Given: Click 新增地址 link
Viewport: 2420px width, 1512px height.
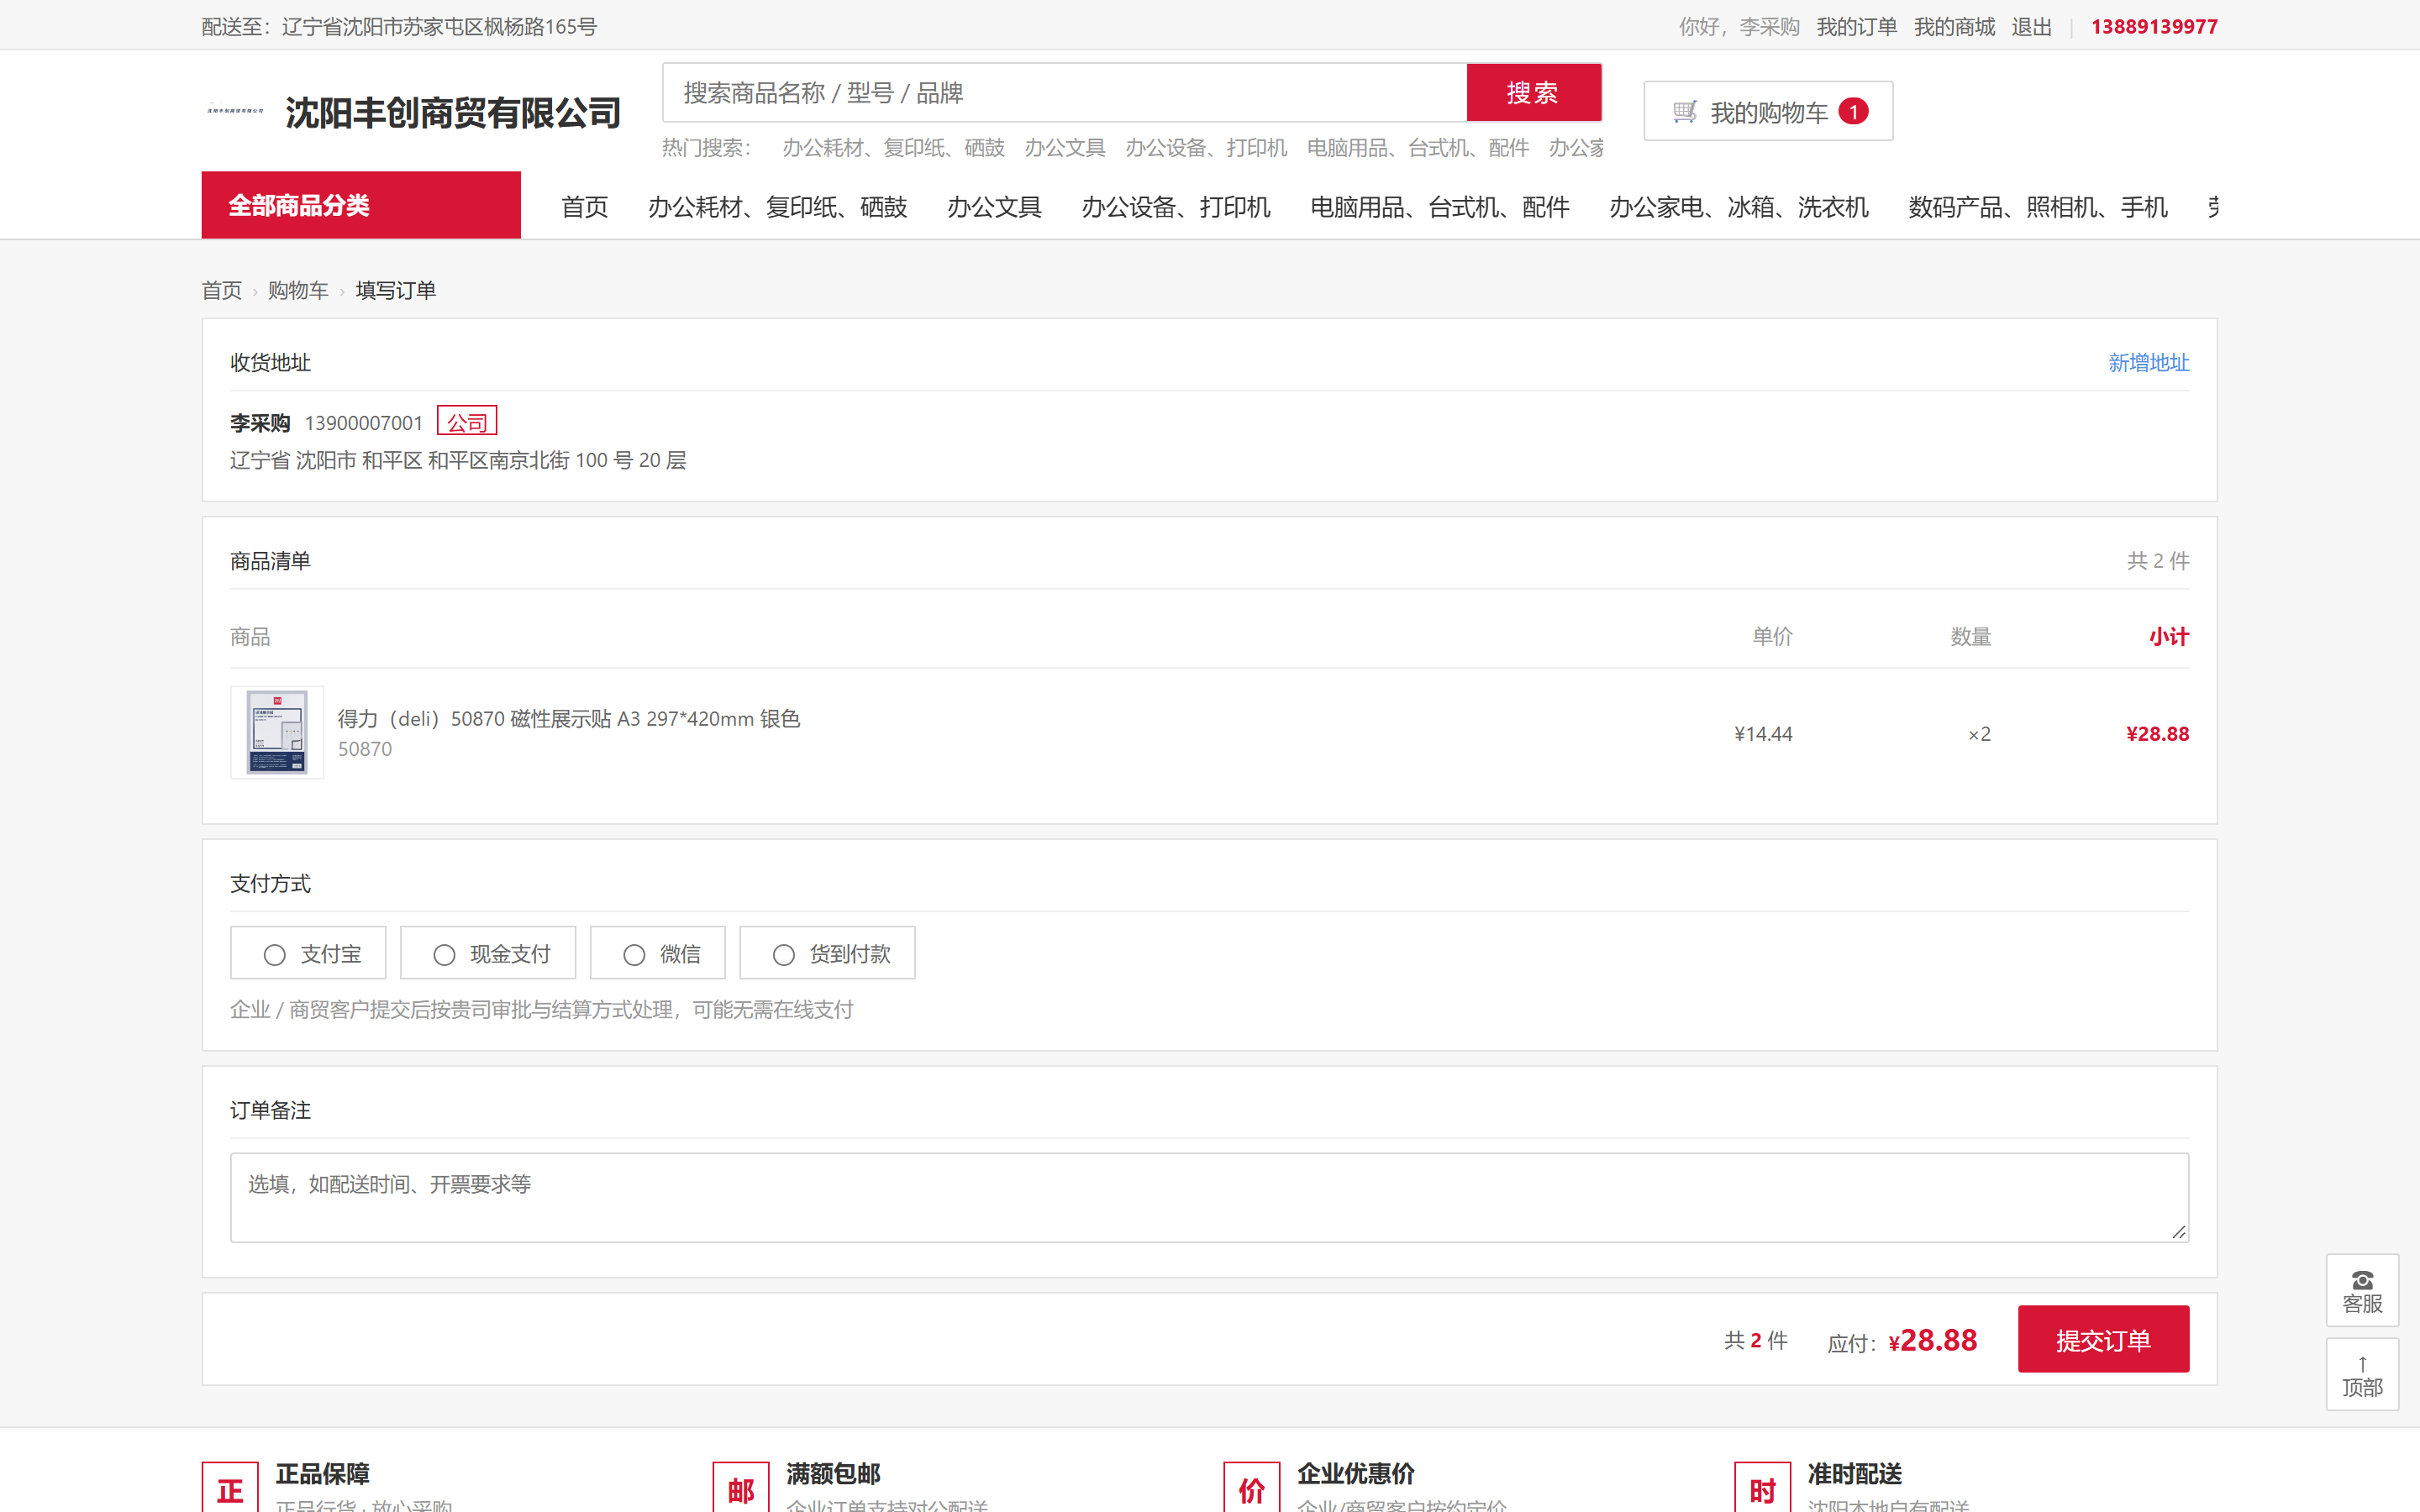Looking at the screenshot, I should coord(2149,362).
